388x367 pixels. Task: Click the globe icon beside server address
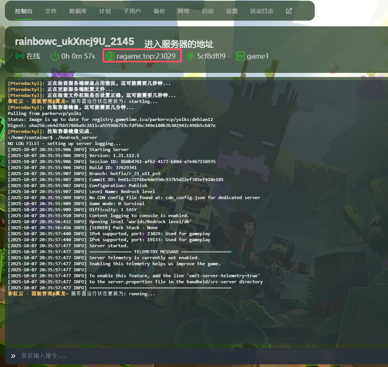pyautogui.click(x=110, y=56)
